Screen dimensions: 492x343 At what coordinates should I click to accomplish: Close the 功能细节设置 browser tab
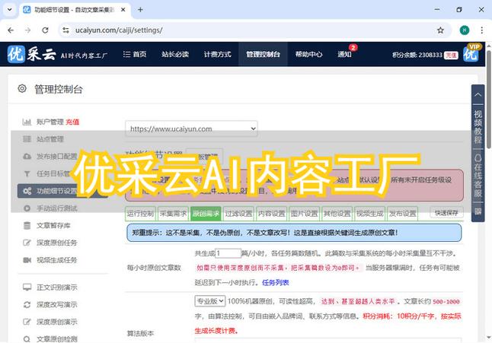click(x=123, y=10)
